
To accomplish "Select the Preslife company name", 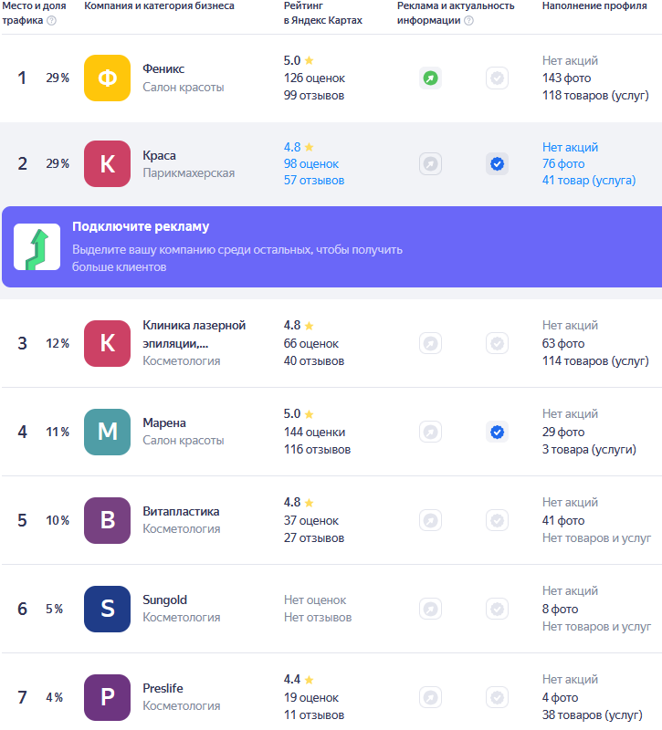I will [163, 688].
